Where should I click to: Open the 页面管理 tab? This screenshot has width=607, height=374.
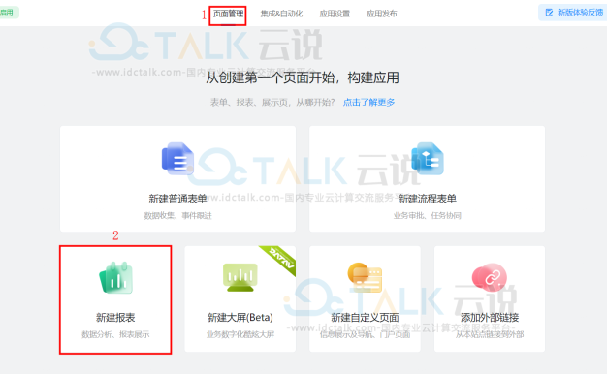coord(228,14)
